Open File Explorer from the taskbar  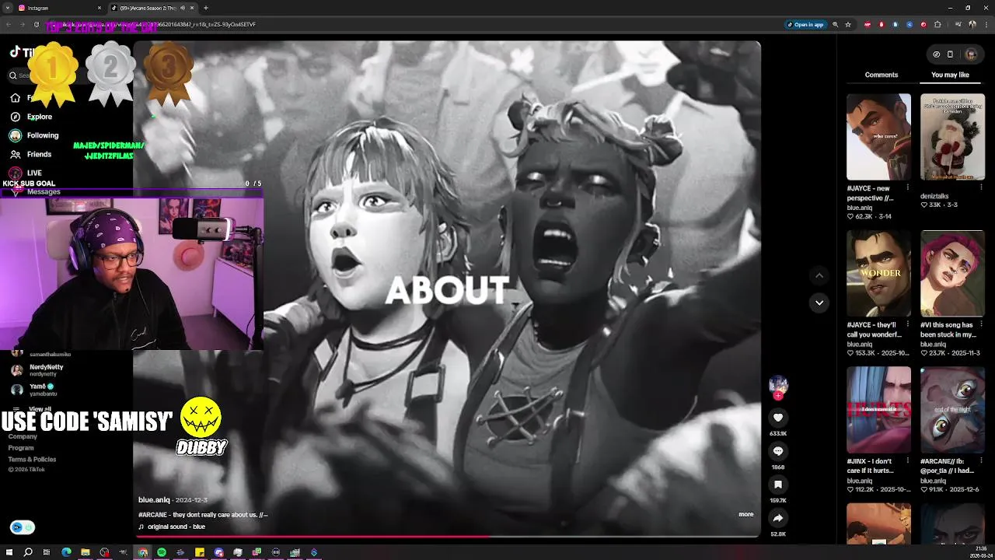click(x=86, y=552)
